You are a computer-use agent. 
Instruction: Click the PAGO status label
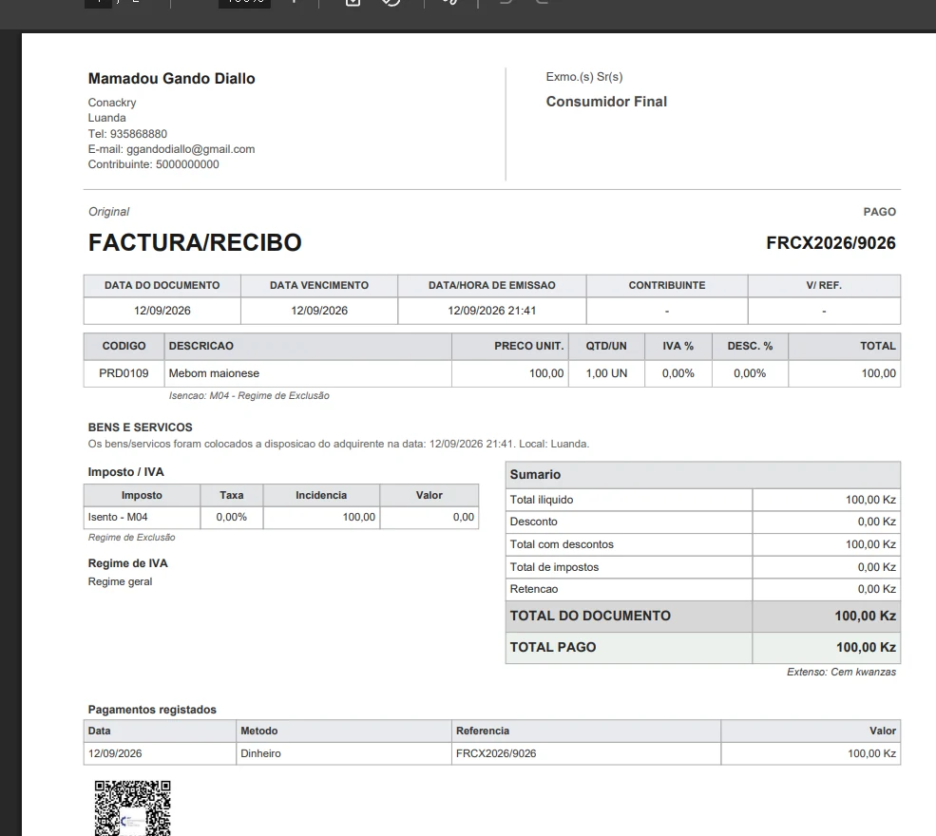(879, 212)
